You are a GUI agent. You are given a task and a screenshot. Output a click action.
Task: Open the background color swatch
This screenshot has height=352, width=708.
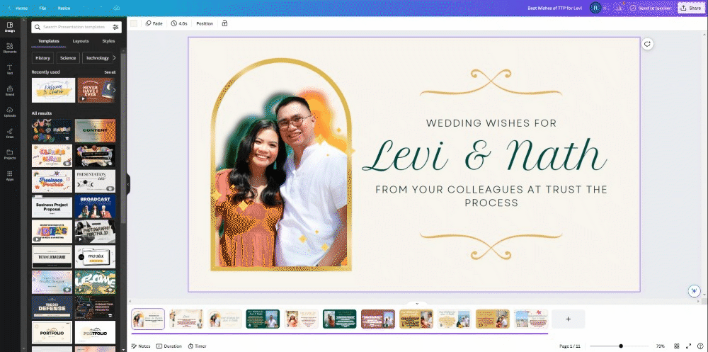click(x=134, y=23)
